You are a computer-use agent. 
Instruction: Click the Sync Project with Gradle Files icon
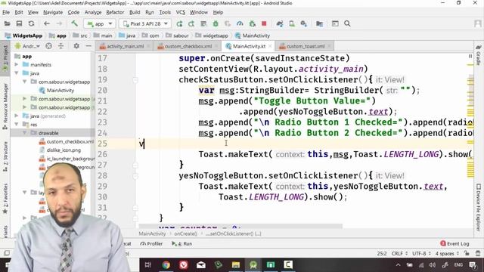(280, 23)
